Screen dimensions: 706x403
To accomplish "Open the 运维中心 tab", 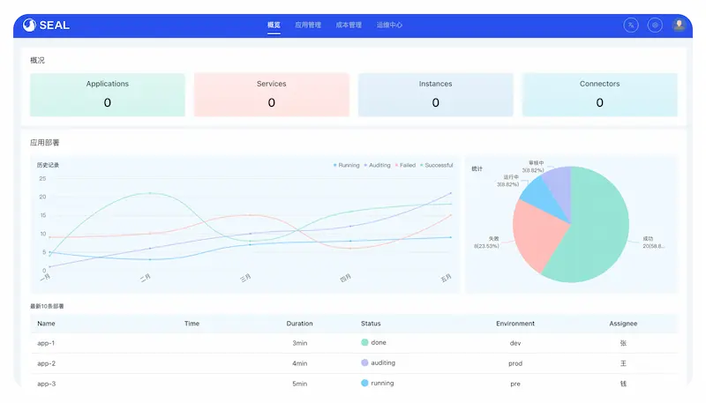I will tap(389, 25).
